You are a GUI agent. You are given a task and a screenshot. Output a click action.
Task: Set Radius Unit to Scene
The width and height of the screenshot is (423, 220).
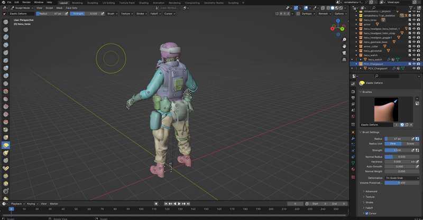point(410,144)
